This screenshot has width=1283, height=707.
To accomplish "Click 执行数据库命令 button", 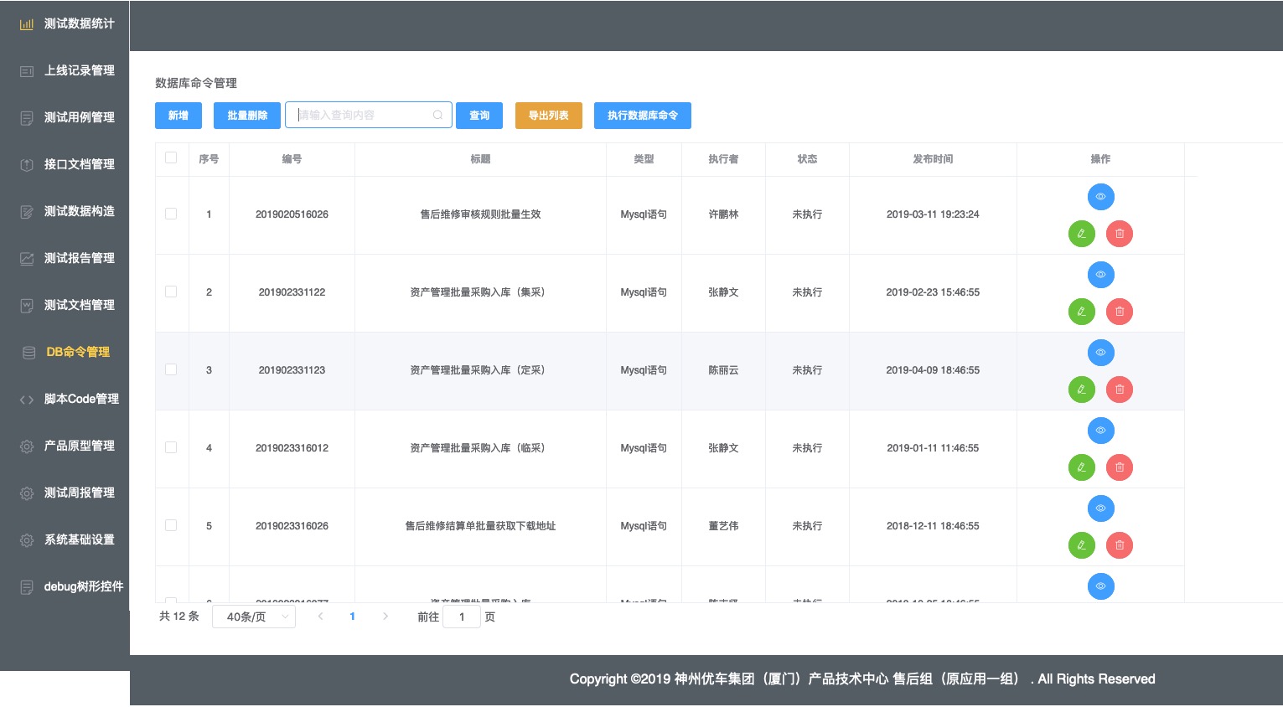I will (643, 116).
